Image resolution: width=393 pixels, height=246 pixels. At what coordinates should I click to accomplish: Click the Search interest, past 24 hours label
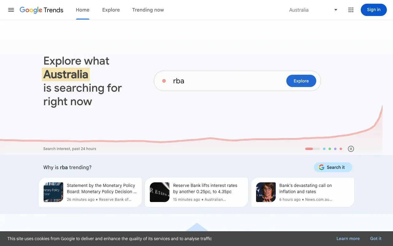[70, 149]
